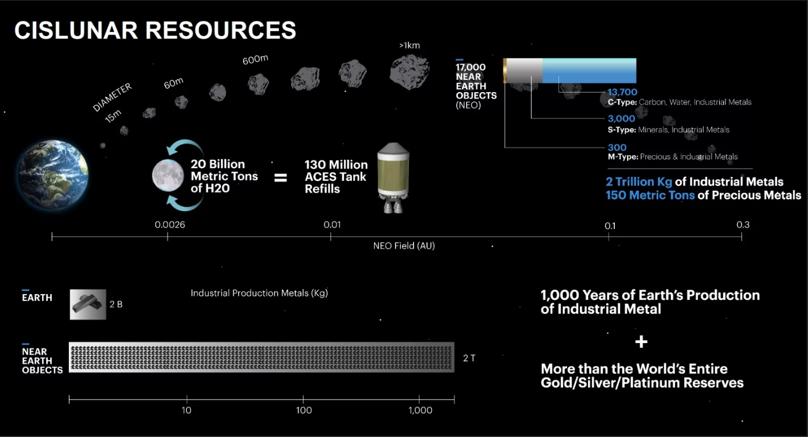
Task: Click the 600m asteroid
Action: [x=258, y=83]
